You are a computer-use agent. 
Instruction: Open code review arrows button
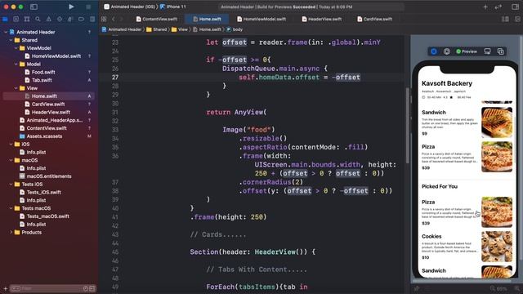click(498, 7)
